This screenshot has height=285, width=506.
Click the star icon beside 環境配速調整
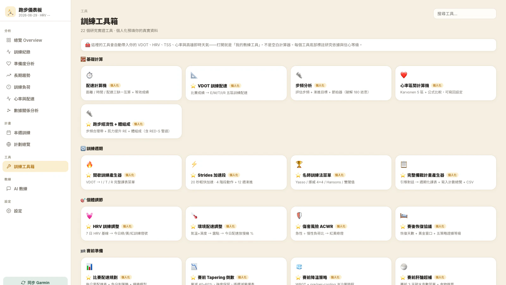coord(193,226)
